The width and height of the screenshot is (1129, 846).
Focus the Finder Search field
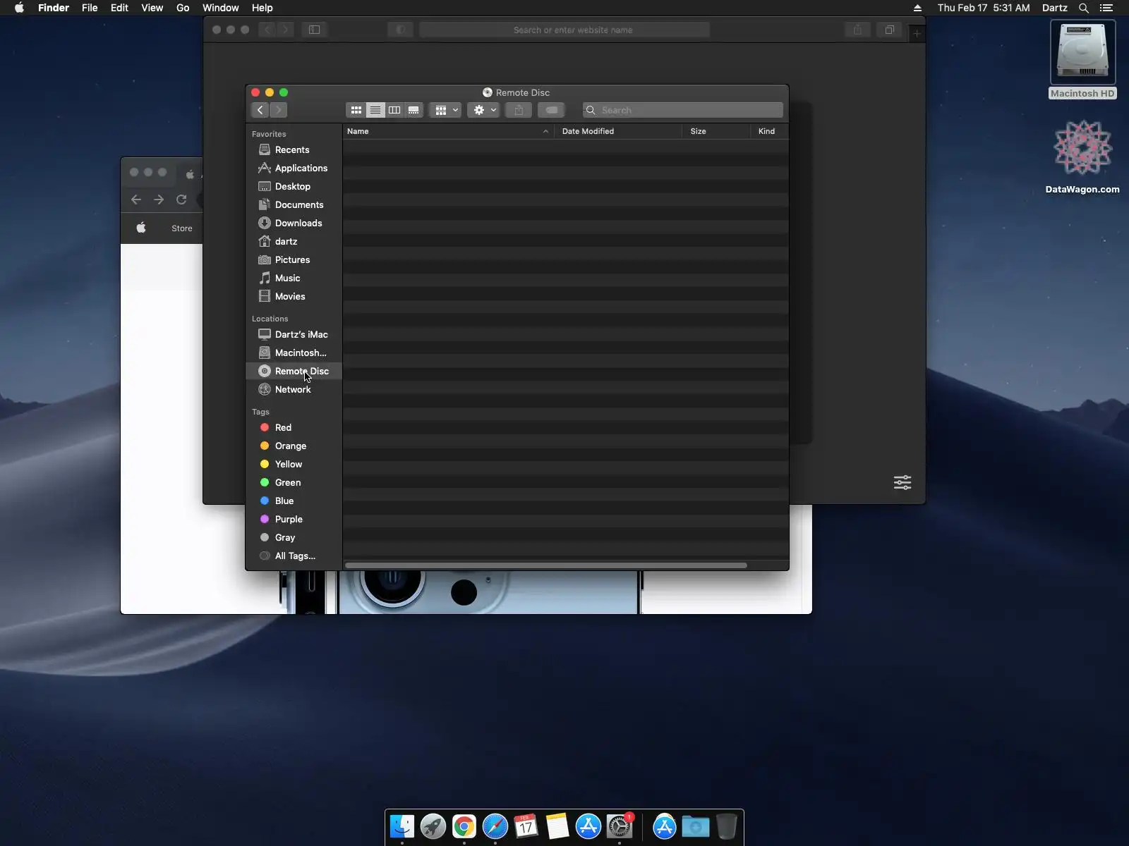pyautogui.click(x=683, y=110)
